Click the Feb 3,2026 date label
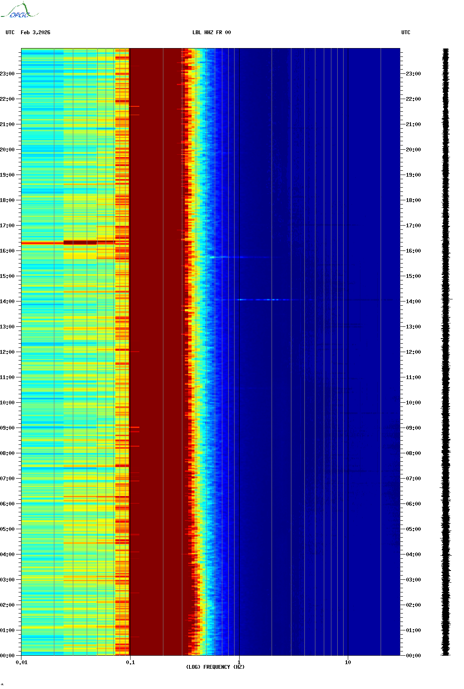 point(35,32)
